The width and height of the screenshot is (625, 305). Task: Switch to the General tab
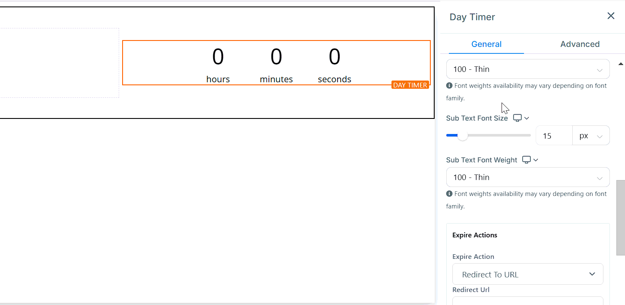486,44
